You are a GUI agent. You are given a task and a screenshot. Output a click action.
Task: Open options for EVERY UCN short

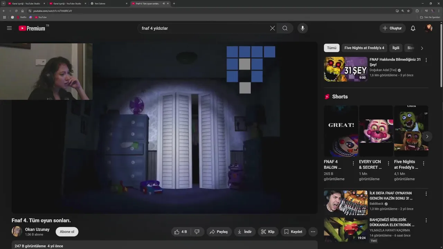click(x=388, y=163)
